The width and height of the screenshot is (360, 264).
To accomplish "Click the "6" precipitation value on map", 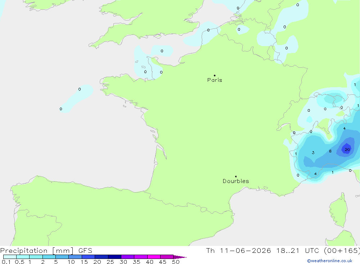I will (330, 151).
